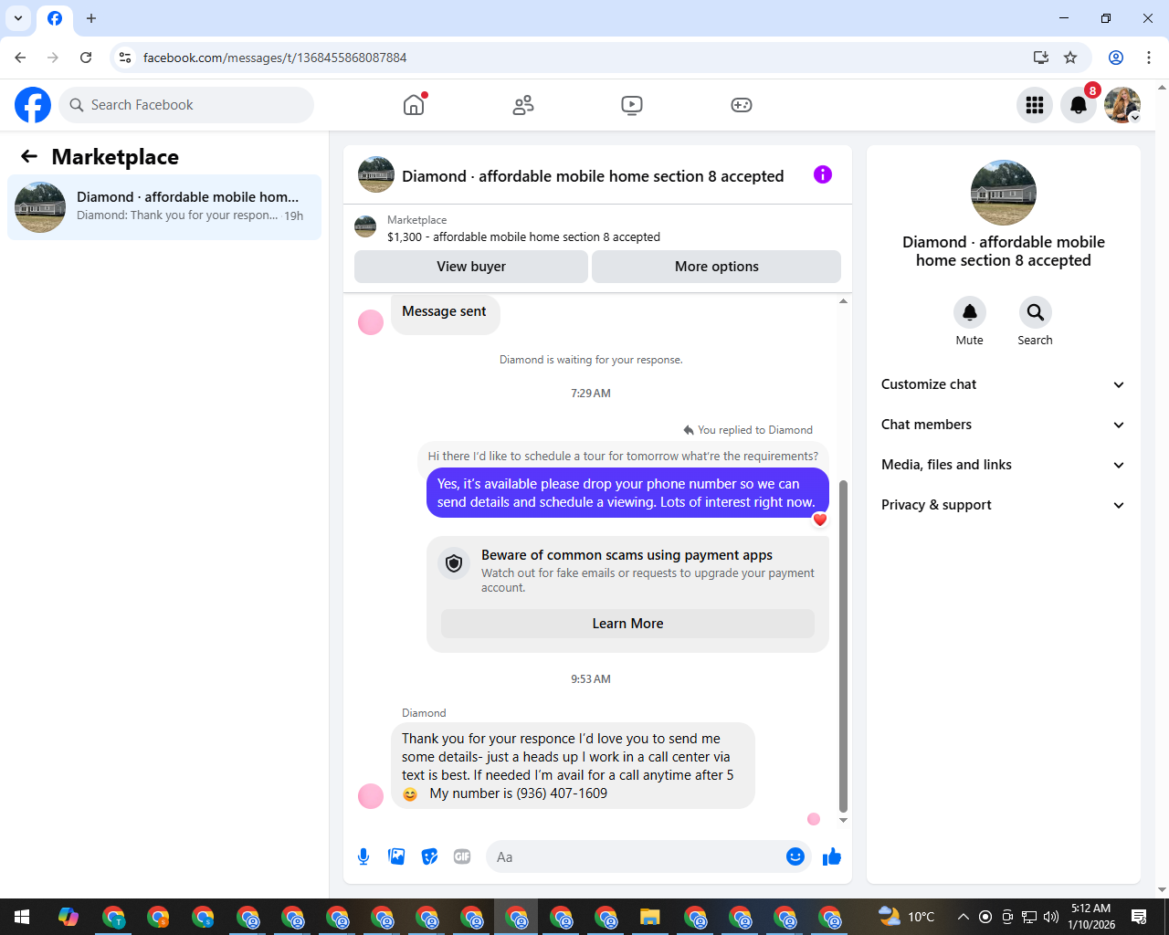Open the weather widget showing 10°C
1169x935 pixels.
906,917
